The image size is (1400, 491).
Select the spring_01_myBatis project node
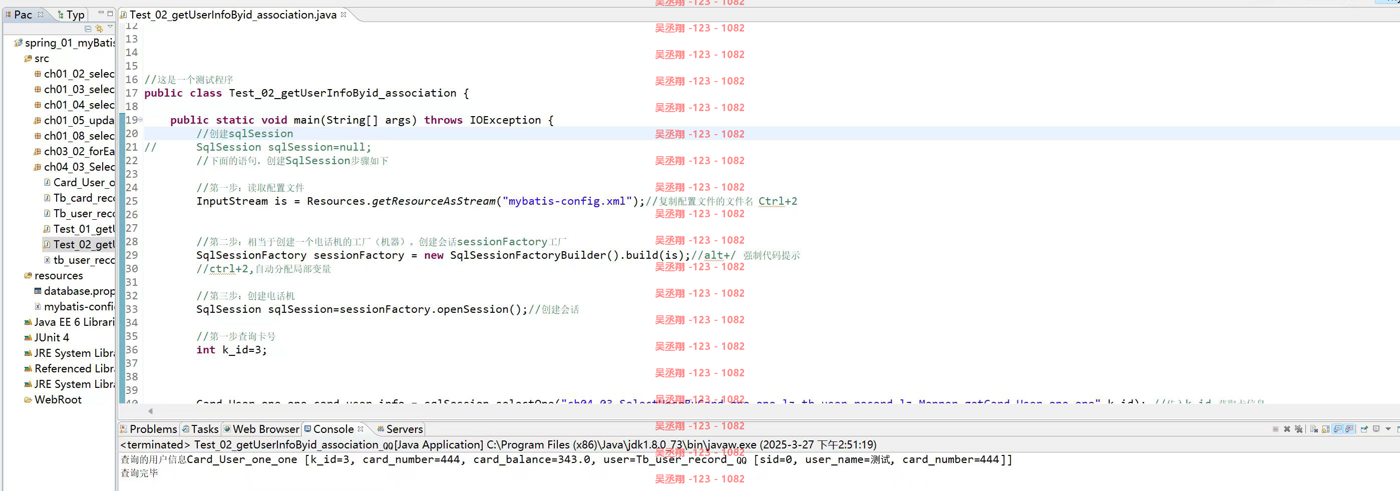pos(65,43)
